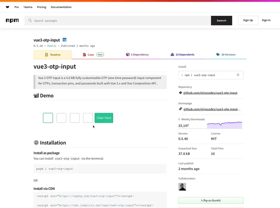Screen dimensions: 280x208
Task: Click the 0.5.40 version value in sidebar
Action: tap(183, 139)
